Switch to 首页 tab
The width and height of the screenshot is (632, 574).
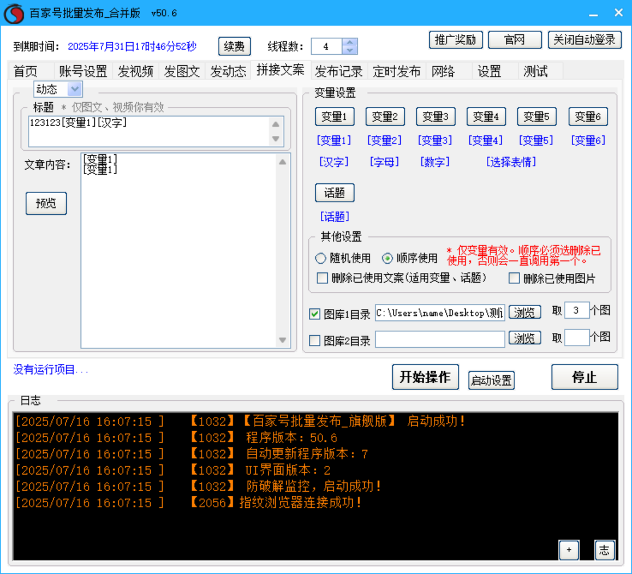pyautogui.click(x=25, y=71)
